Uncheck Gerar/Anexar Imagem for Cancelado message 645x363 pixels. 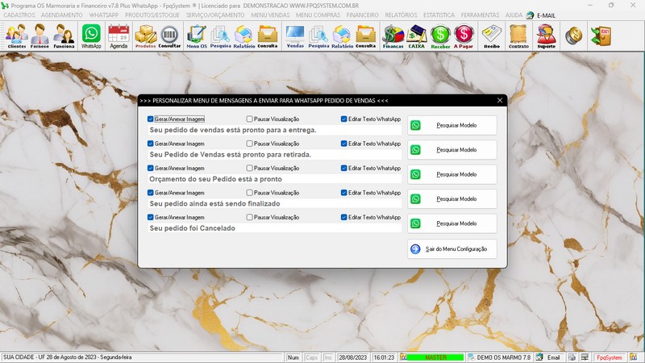151,217
